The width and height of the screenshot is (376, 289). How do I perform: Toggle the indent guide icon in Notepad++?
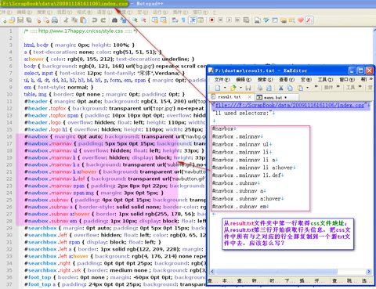point(193,20)
